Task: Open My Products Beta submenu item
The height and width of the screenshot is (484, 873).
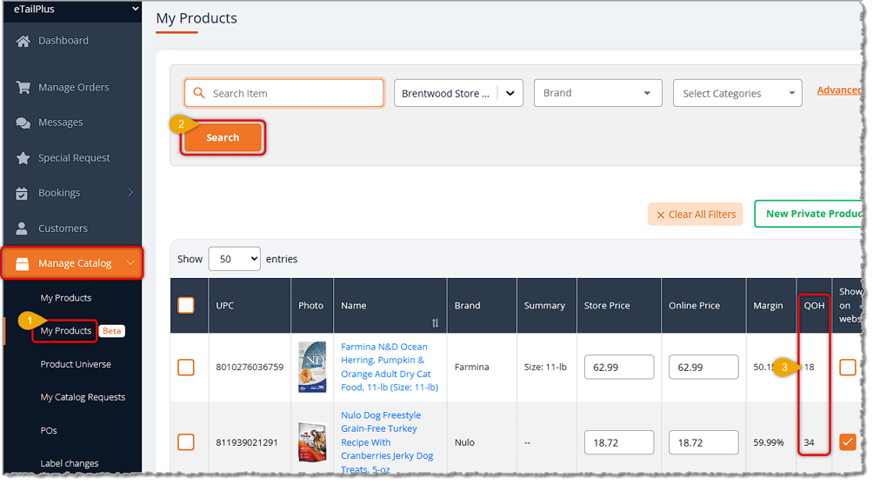Action: pos(66,331)
